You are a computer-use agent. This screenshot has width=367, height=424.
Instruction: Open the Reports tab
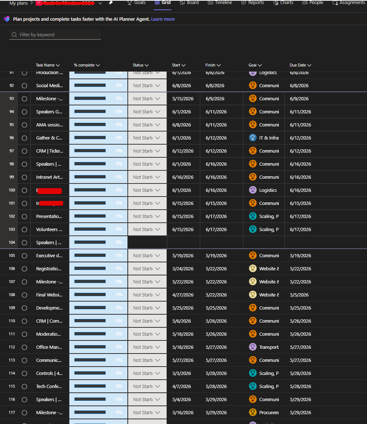[x=253, y=3]
